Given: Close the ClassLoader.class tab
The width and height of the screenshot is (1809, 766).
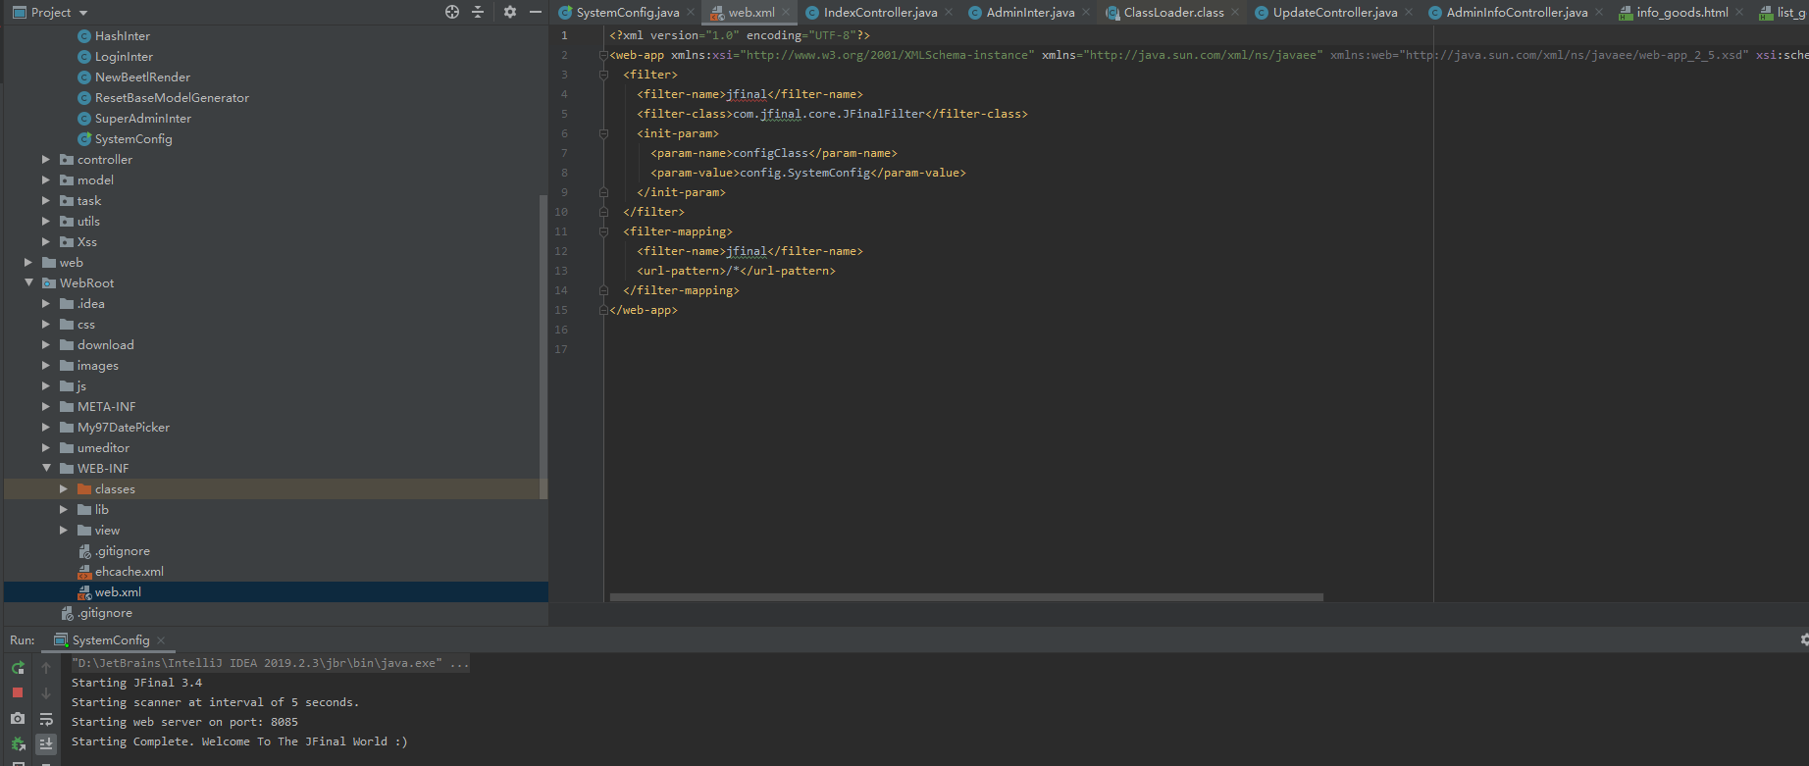Looking at the screenshot, I should coord(1235,12).
